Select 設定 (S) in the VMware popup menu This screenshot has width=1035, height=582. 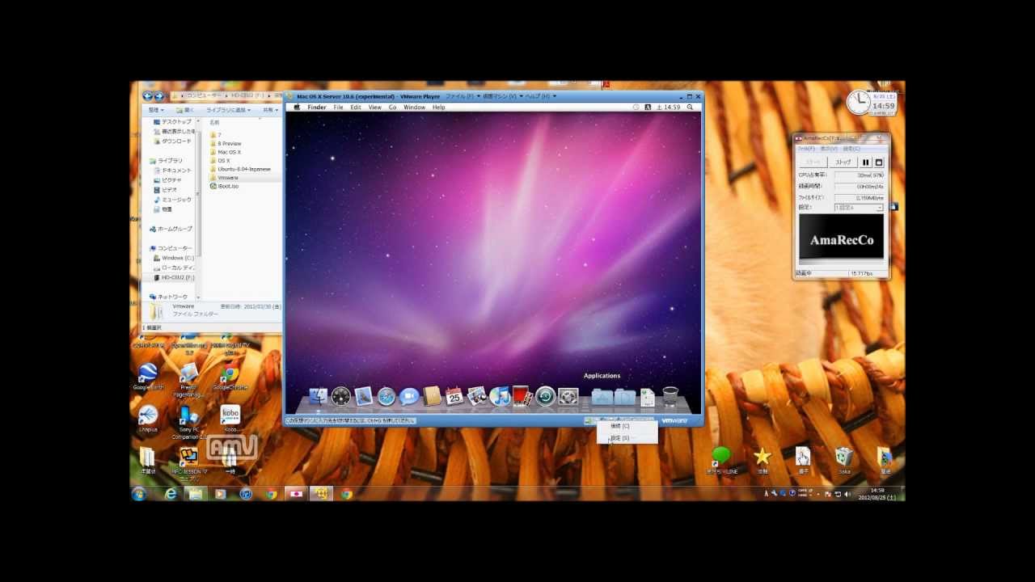(x=627, y=438)
